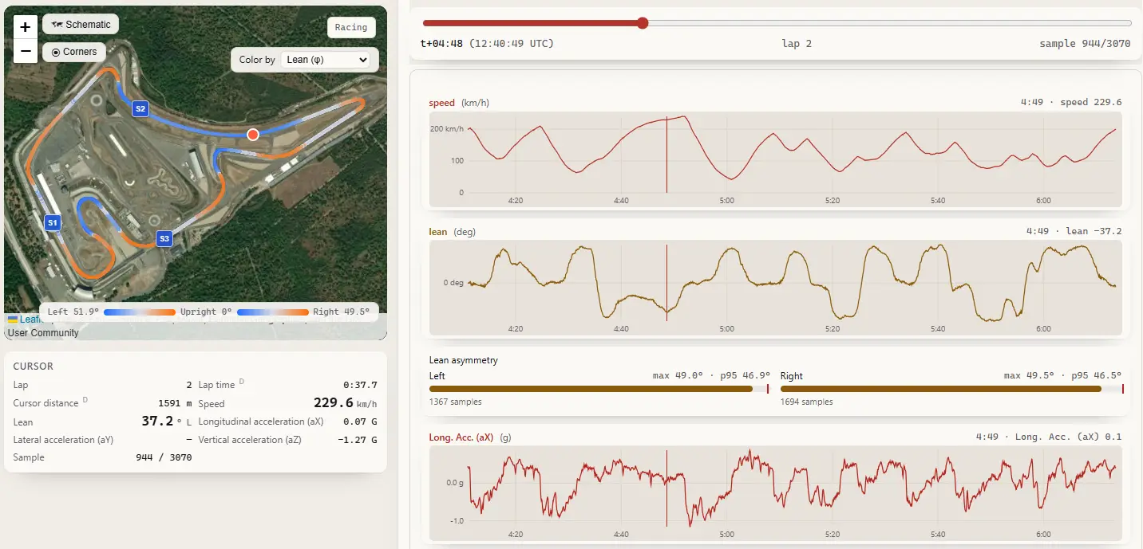
Task: Switch map to Schematic view
Action: point(81,24)
